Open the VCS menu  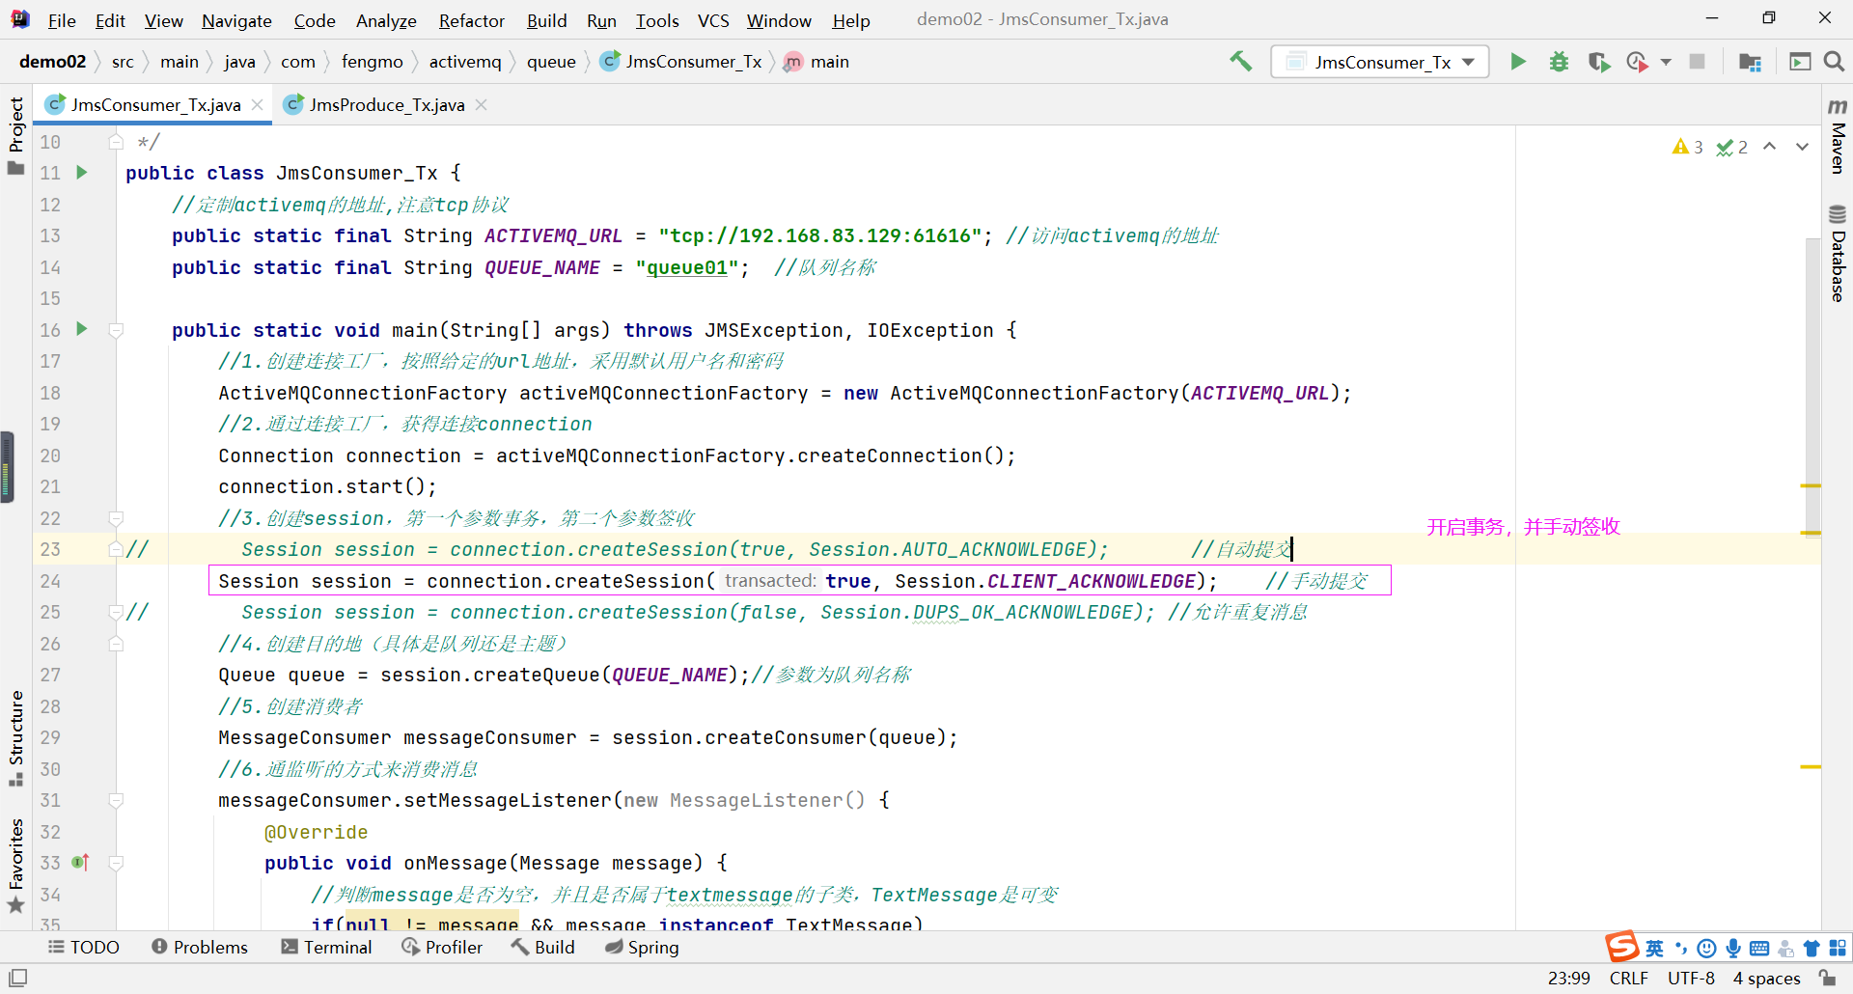click(x=713, y=20)
